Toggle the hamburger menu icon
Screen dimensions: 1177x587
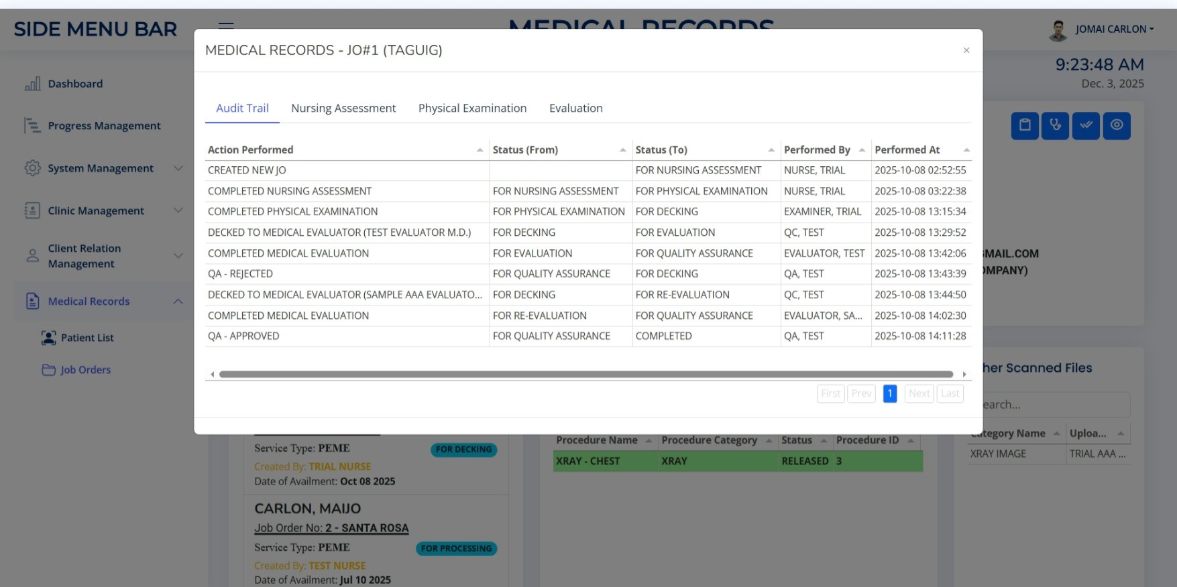click(226, 25)
